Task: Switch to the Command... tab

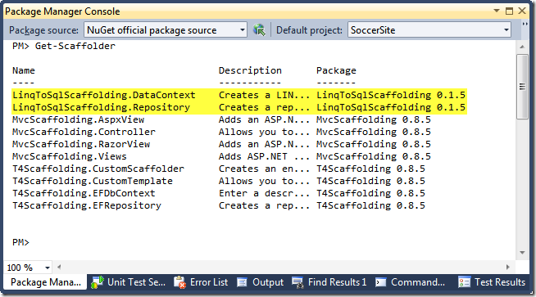Action: 411,282
